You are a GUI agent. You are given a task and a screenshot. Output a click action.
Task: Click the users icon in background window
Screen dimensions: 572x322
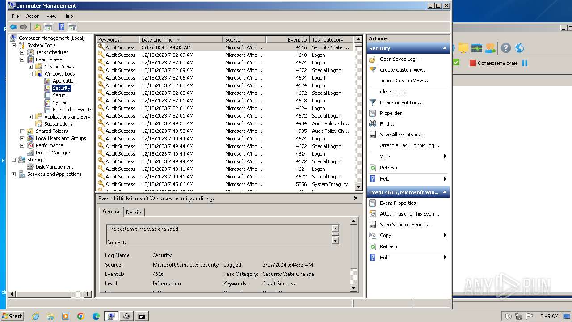coord(490,48)
